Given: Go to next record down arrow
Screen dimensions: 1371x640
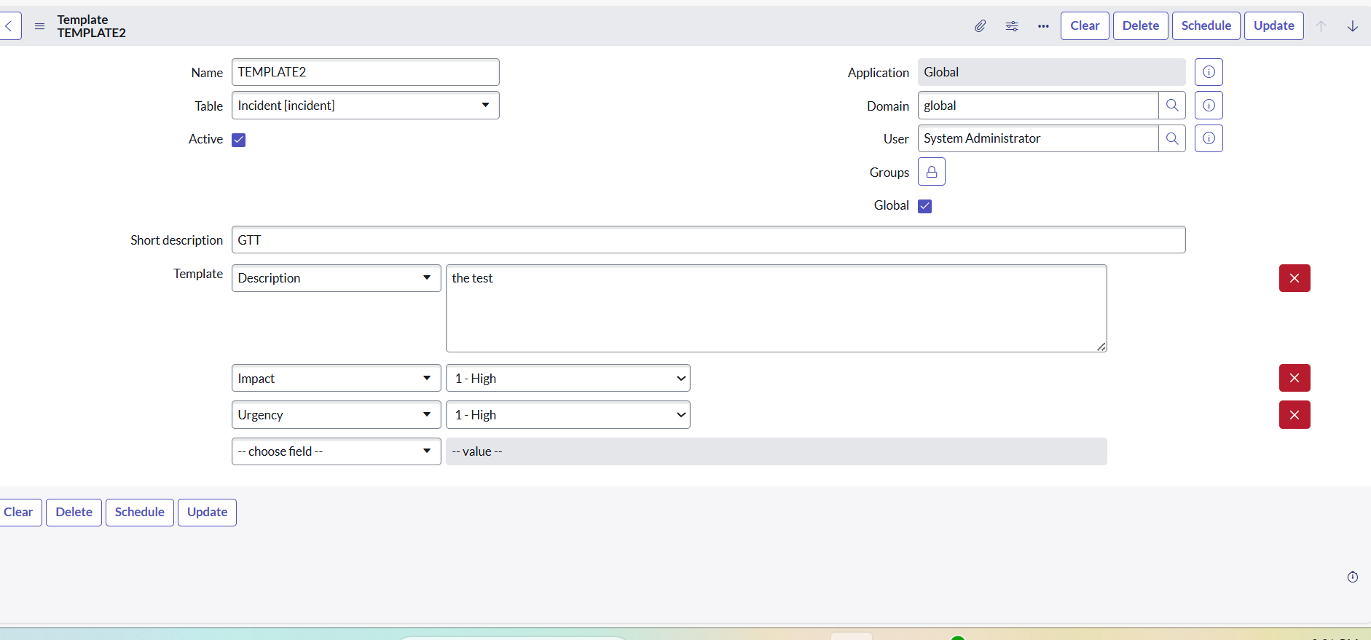Looking at the screenshot, I should pyautogui.click(x=1353, y=26).
